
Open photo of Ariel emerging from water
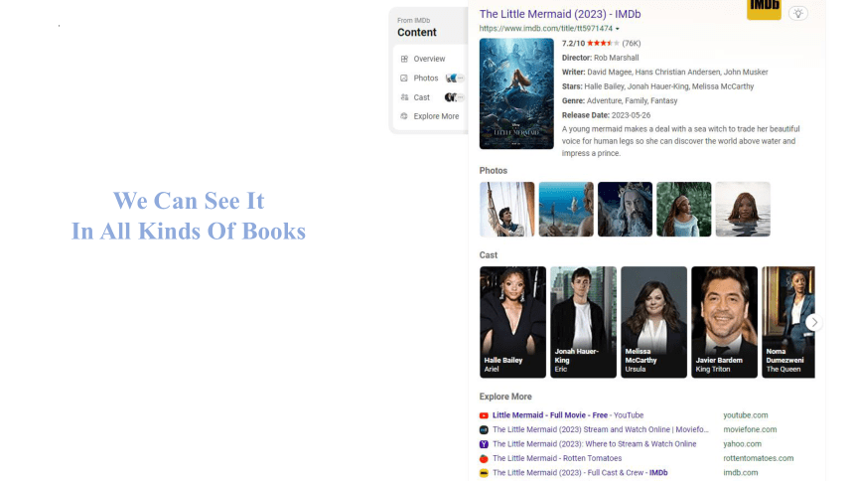743,210
